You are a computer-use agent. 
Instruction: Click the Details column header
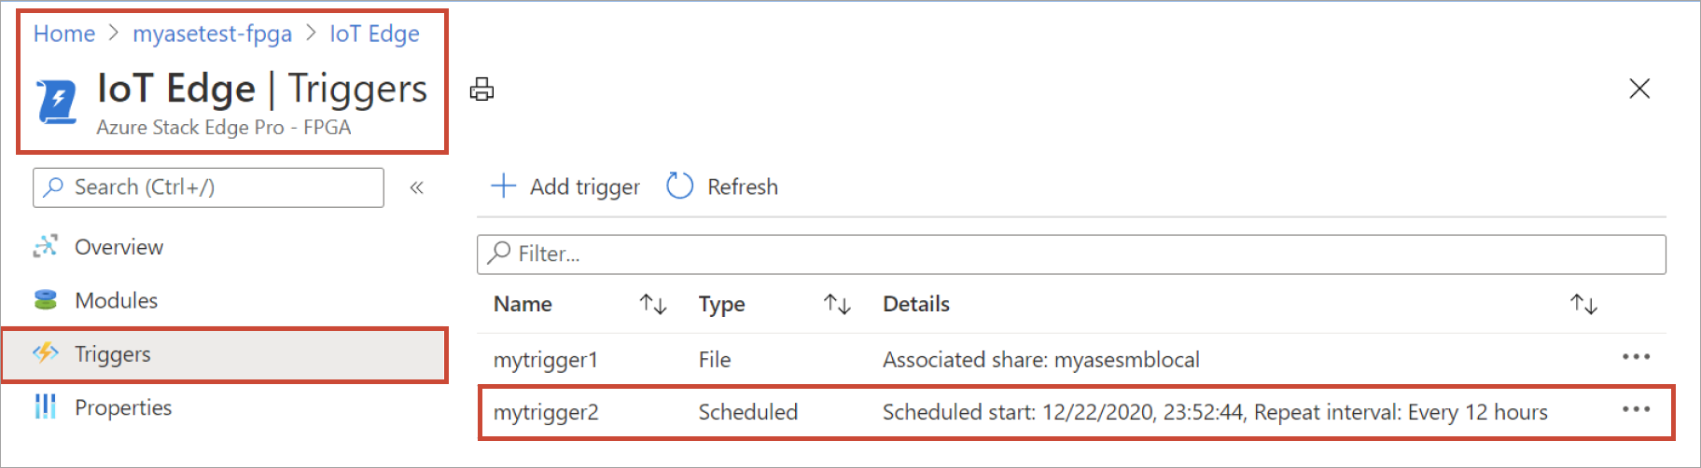(916, 304)
